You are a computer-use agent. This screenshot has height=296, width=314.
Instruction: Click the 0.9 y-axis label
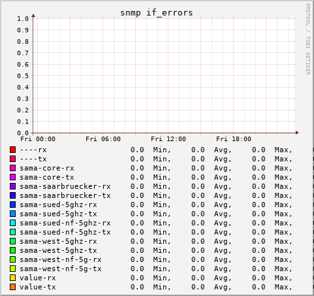[23, 30]
